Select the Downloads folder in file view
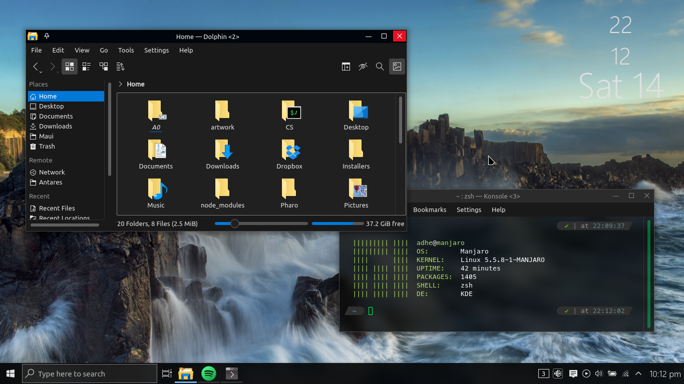The height and width of the screenshot is (384, 684). [x=223, y=150]
